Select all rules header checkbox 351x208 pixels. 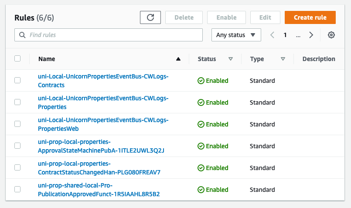pos(17,58)
